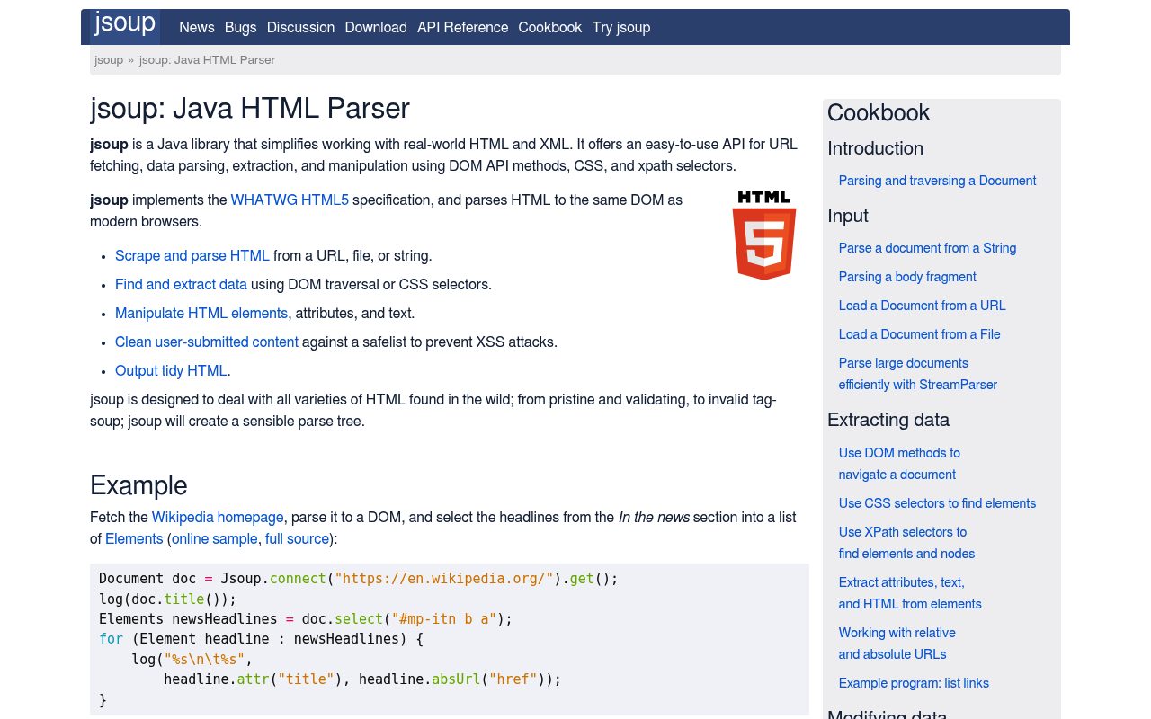Open Clean user-submitted content link
Viewport: 1151px width, 719px height.
(x=207, y=342)
